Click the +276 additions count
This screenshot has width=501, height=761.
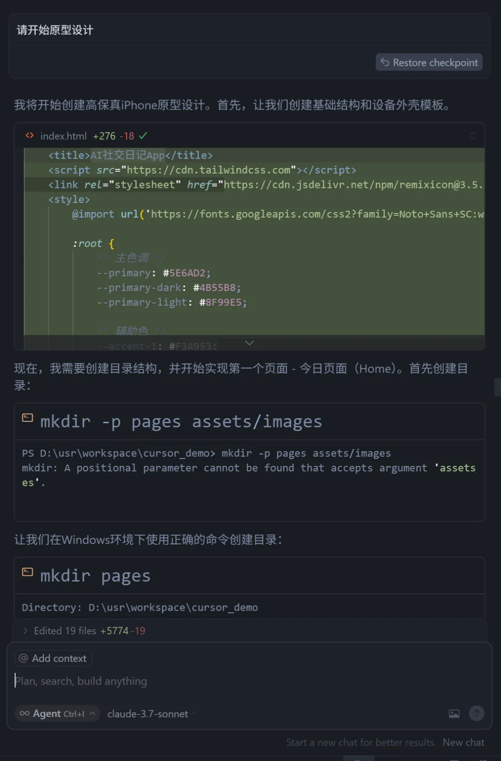pos(104,136)
